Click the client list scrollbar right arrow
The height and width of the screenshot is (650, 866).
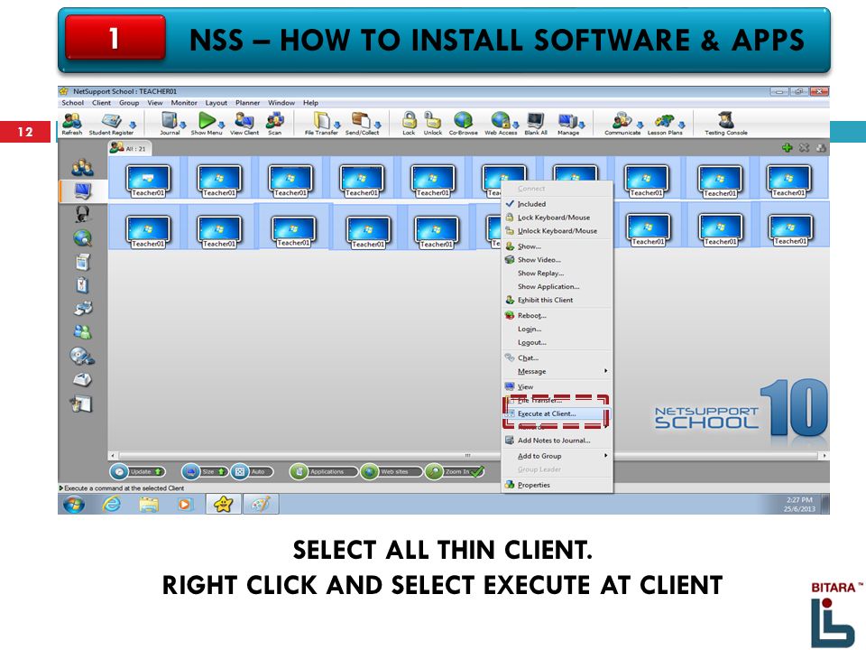pyautogui.click(x=825, y=455)
